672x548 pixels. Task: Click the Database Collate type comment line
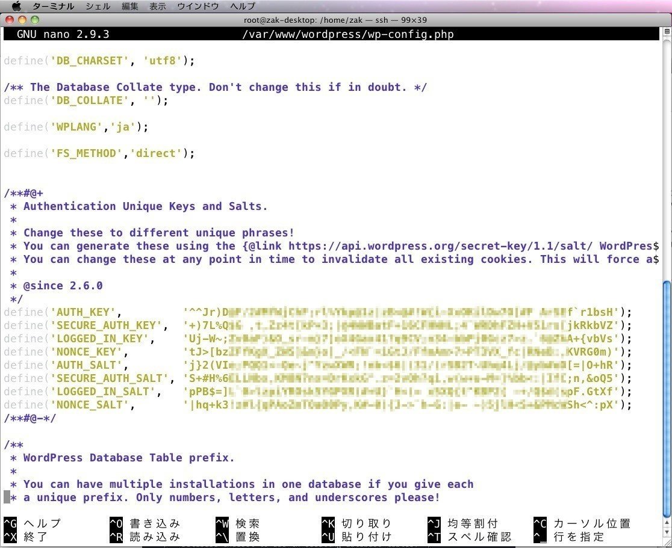[215, 87]
